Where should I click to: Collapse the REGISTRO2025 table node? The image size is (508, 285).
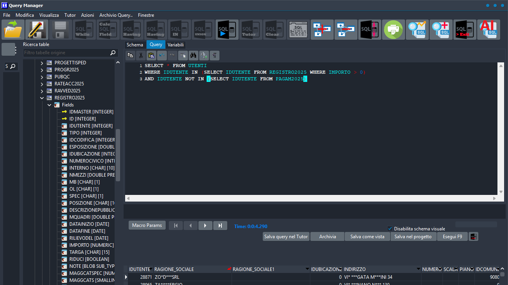42,98
